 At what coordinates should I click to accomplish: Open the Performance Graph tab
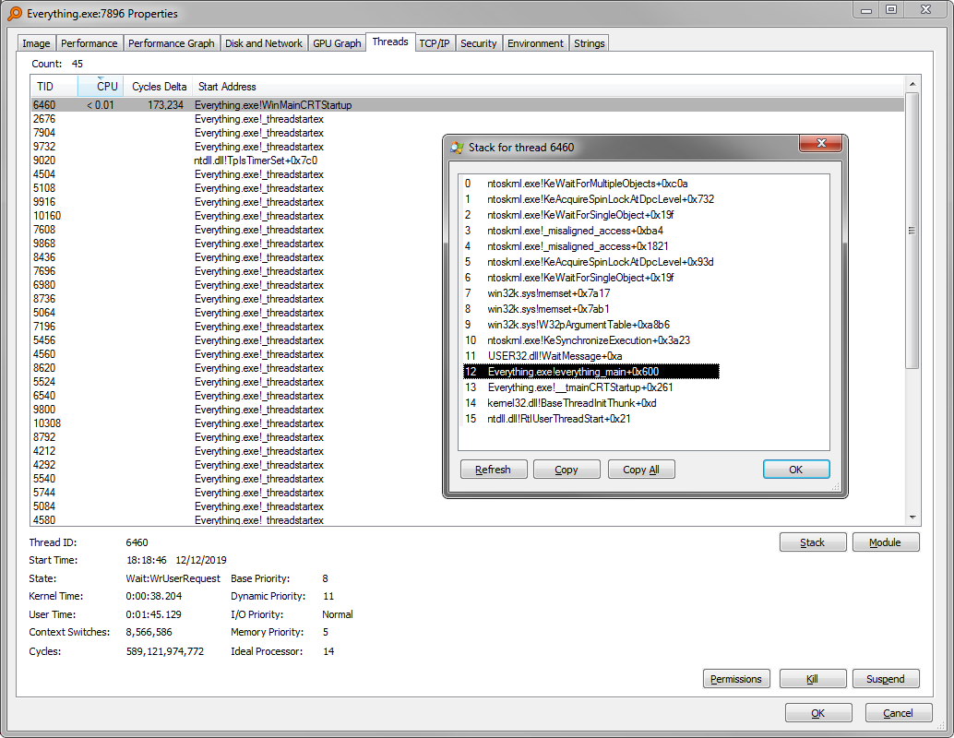tap(171, 43)
